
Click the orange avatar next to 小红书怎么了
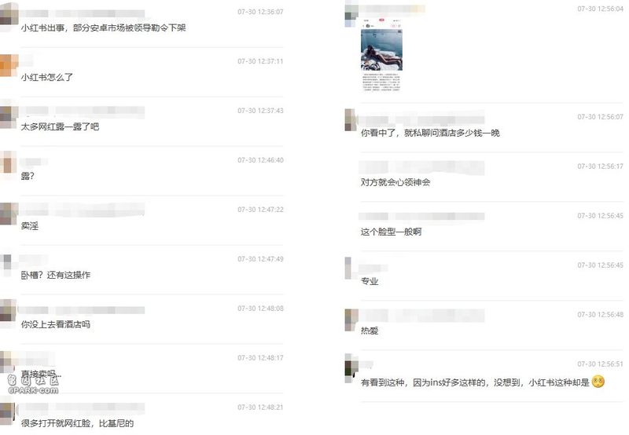click(9, 65)
